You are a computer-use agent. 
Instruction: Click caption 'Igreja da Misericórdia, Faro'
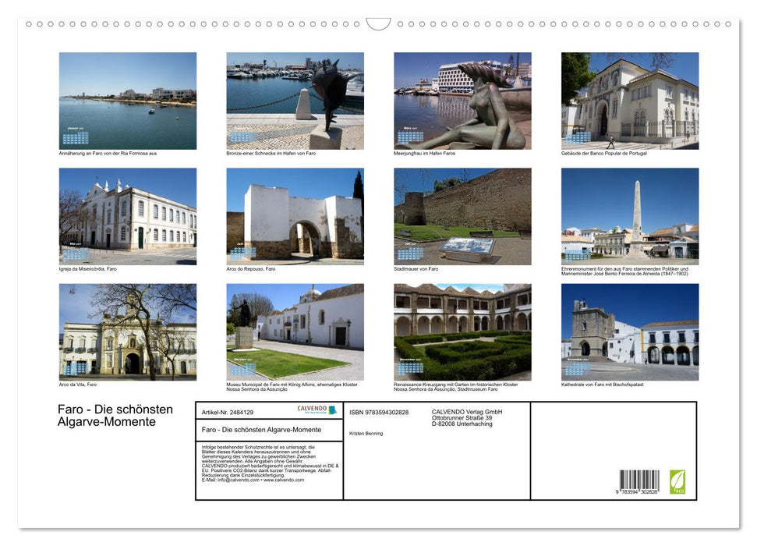pos(88,268)
